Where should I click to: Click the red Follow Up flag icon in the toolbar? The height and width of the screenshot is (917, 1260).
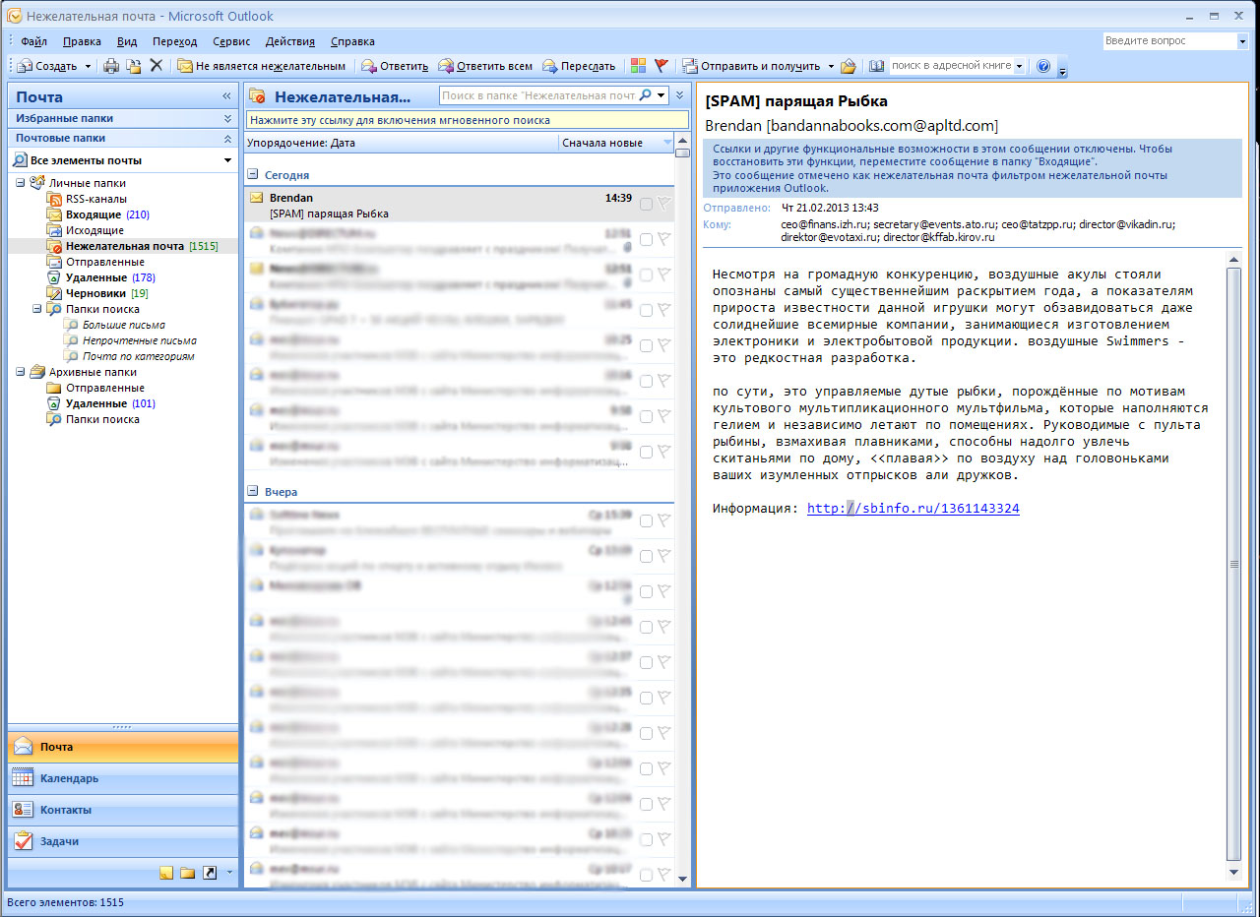point(661,66)
